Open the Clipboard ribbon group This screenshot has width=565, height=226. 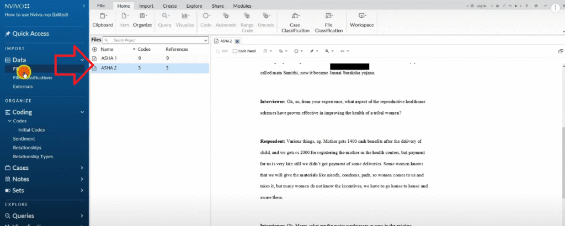(103, 19)
